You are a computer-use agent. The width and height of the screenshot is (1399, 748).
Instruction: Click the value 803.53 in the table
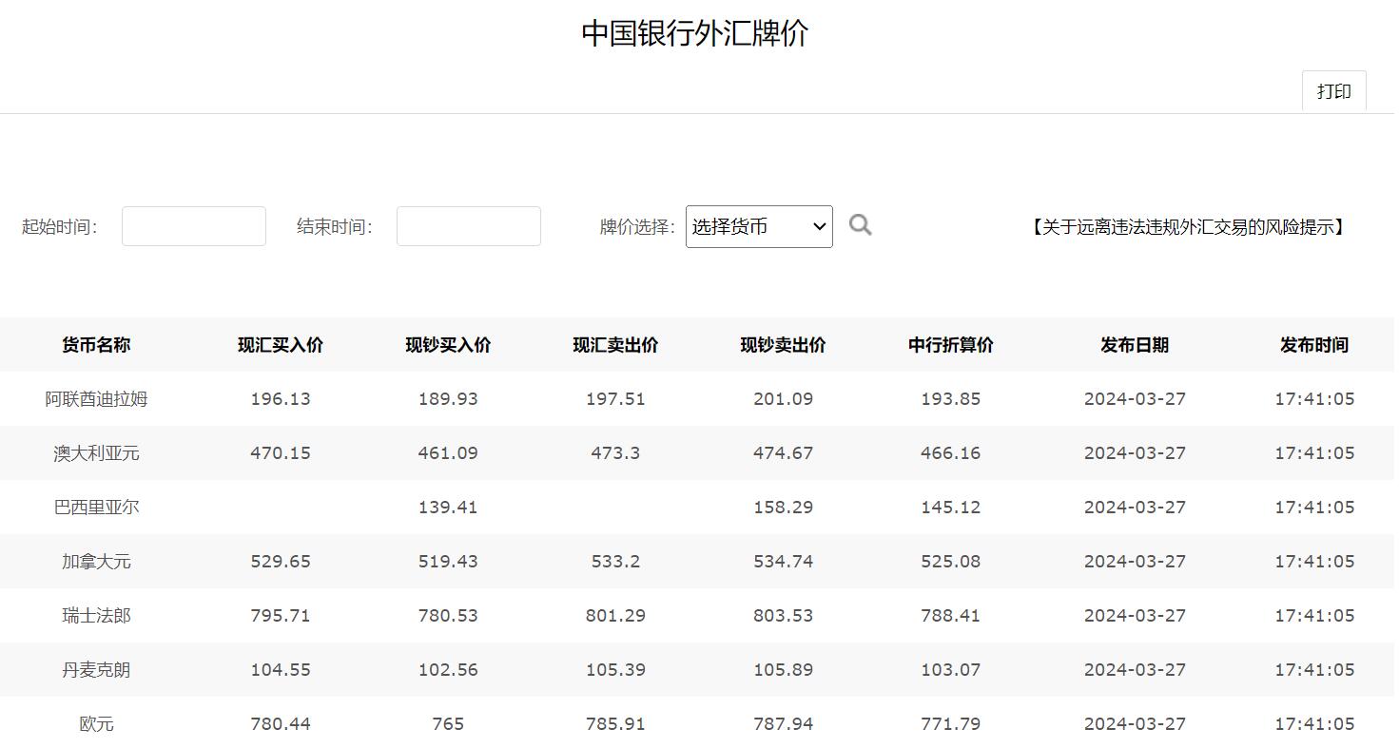coord(783,616)
